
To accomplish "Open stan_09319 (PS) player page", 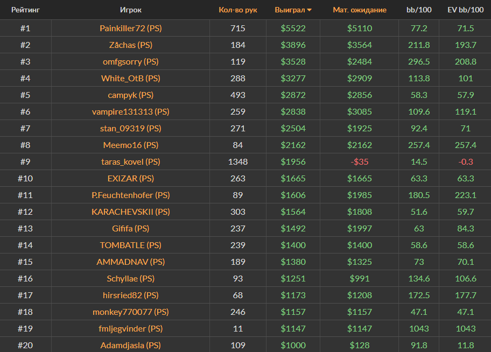I will pos(130,128).
